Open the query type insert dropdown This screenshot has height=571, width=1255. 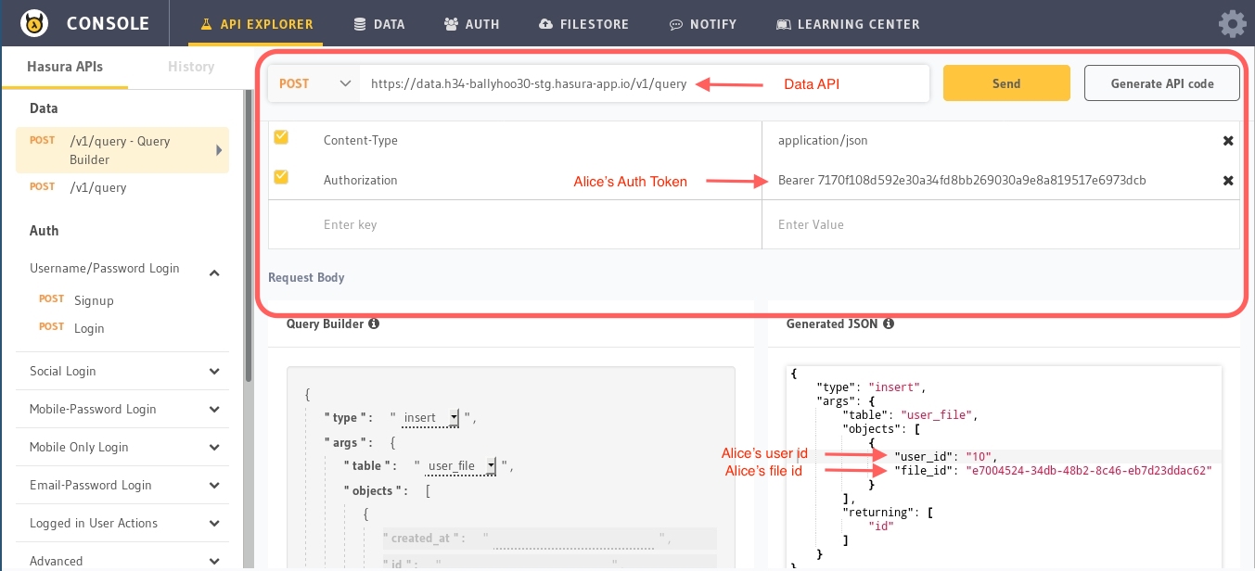click(x=430, y=418)
